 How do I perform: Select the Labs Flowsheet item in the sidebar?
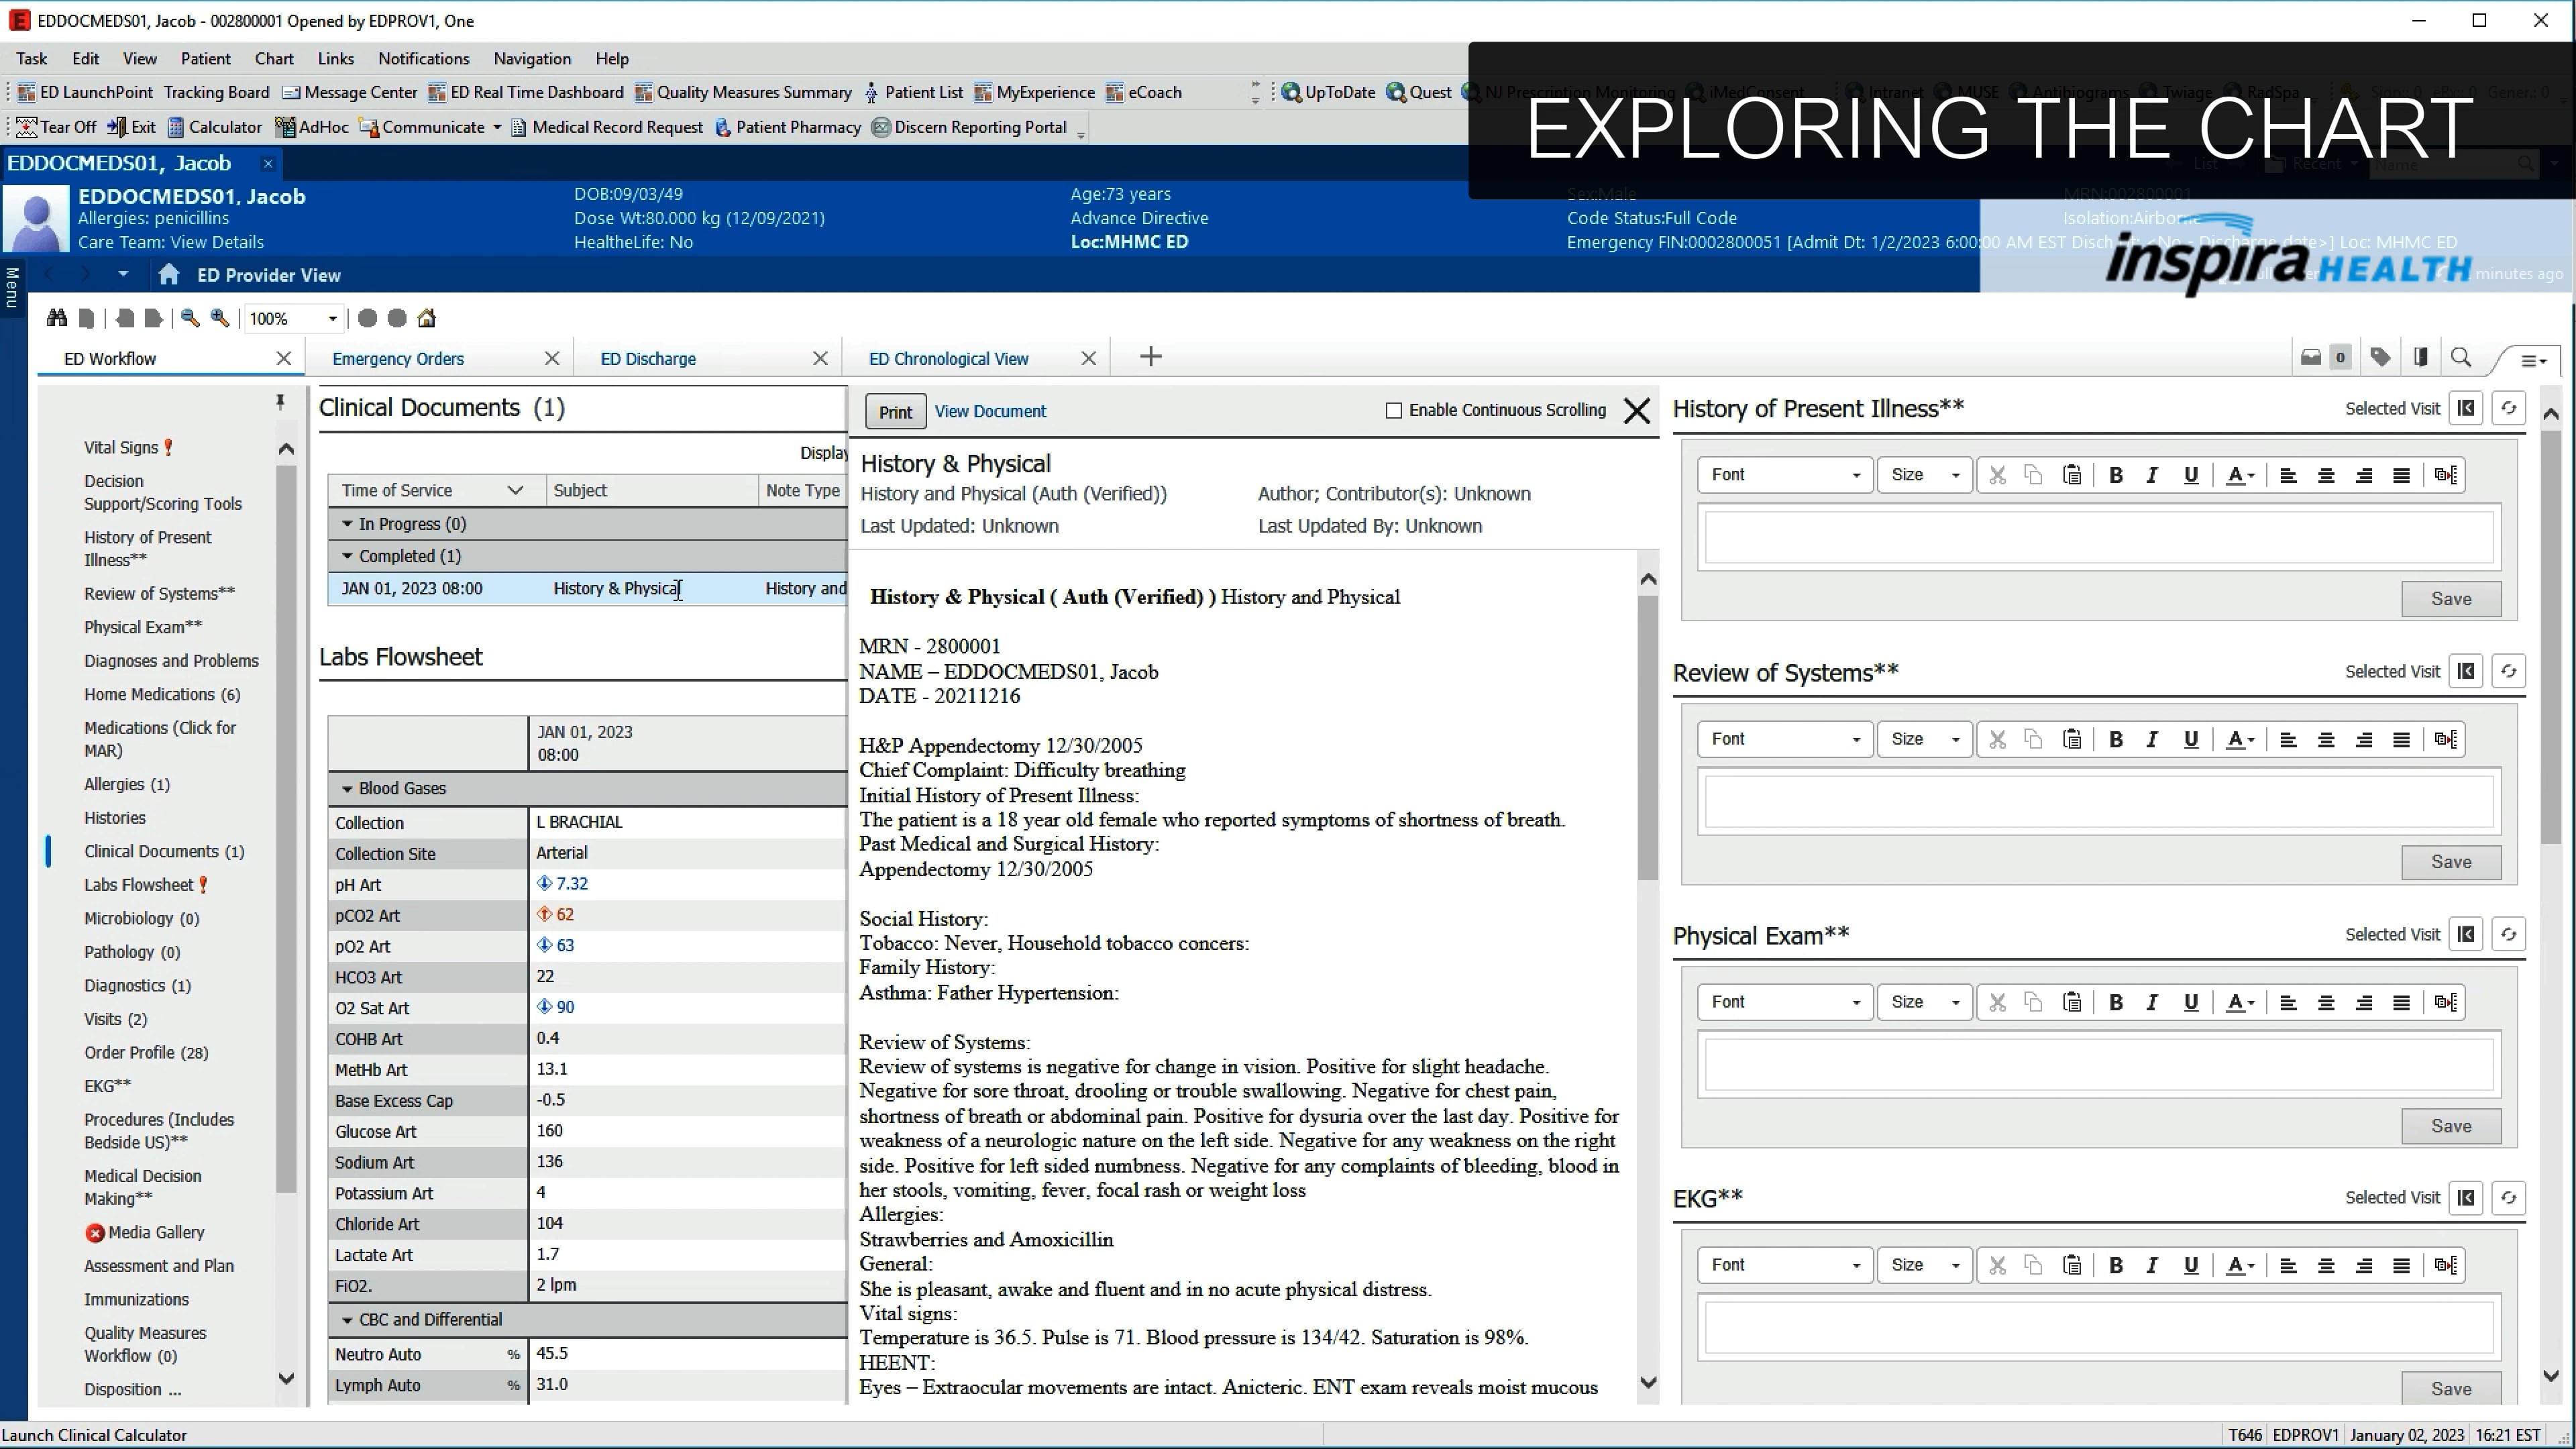coord(139,884)
